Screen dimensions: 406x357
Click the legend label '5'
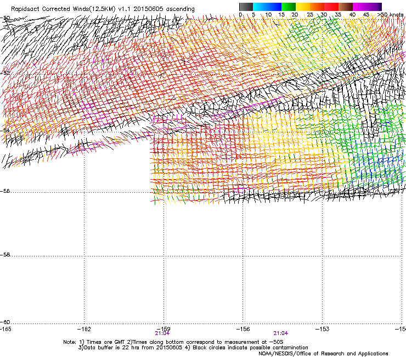pyautogui.click(x=253, y=15)
